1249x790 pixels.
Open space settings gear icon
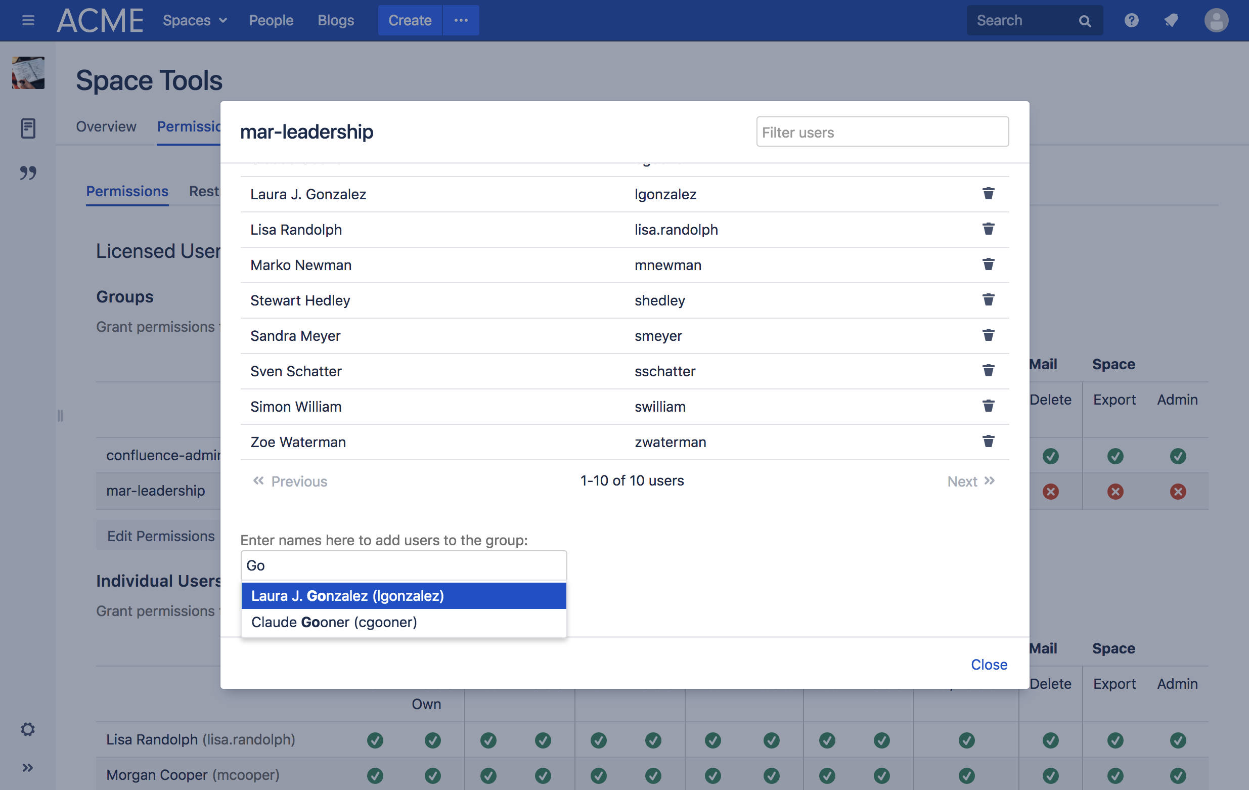pos(28,729)
